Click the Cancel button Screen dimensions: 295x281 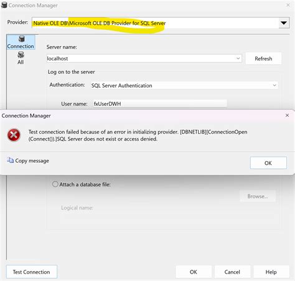click(232, 272)
